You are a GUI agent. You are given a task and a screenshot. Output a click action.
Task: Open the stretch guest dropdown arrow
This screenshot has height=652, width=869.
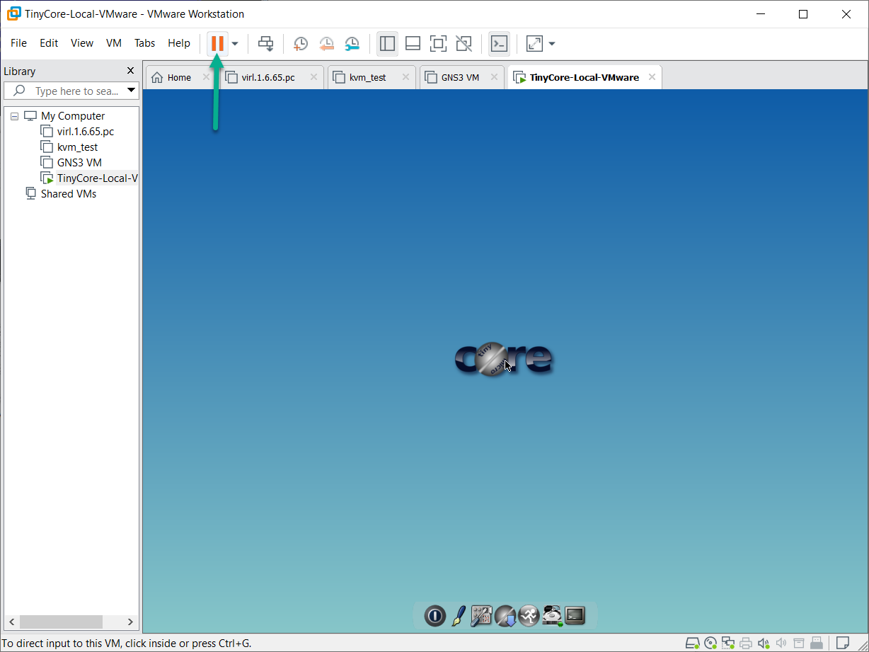(x=552, y=44)
